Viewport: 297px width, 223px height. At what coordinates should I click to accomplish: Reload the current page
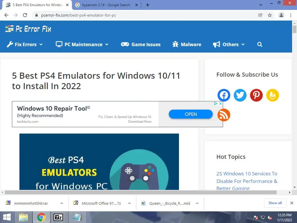[25, 15]
